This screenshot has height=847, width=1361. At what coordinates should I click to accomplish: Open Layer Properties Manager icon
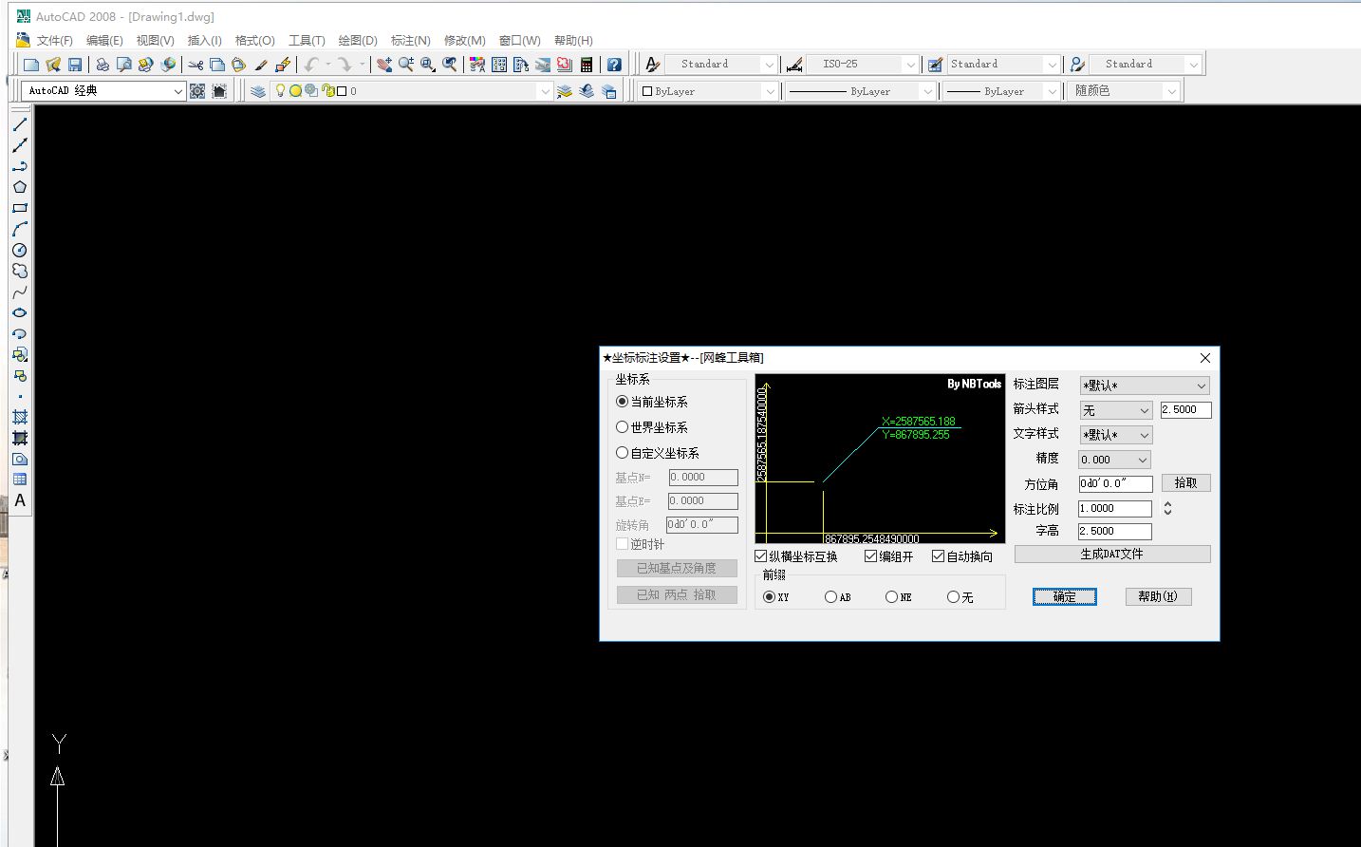coord(258,91)
